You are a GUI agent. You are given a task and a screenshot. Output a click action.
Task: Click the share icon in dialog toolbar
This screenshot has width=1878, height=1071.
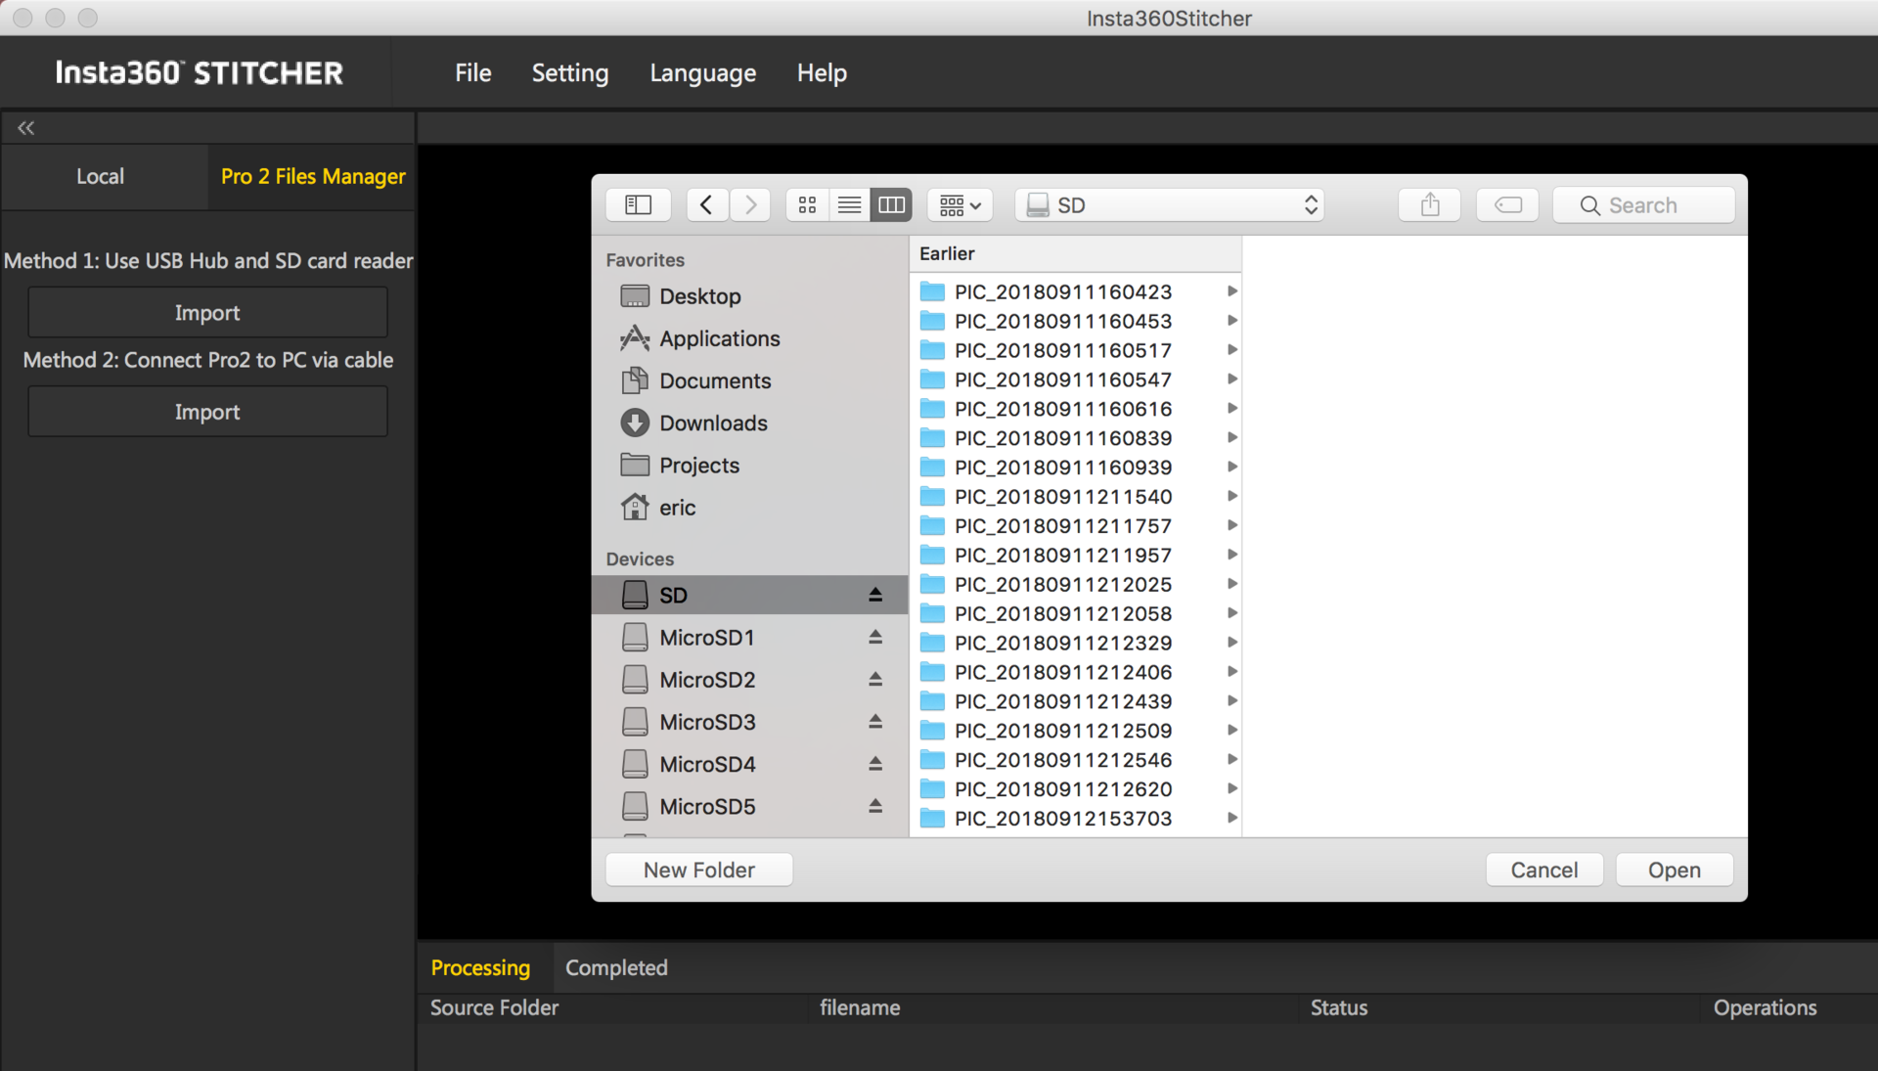click(1430, 205)
